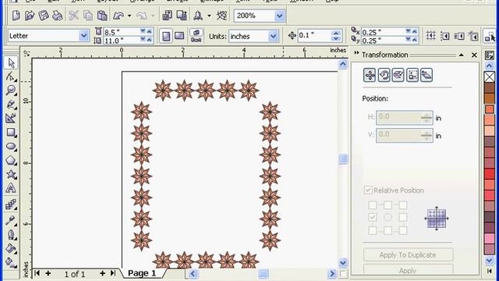This screenshot has height=281, width=499.
Task: Check the top-center anchor point box
Action: click(x=388, y=205)
